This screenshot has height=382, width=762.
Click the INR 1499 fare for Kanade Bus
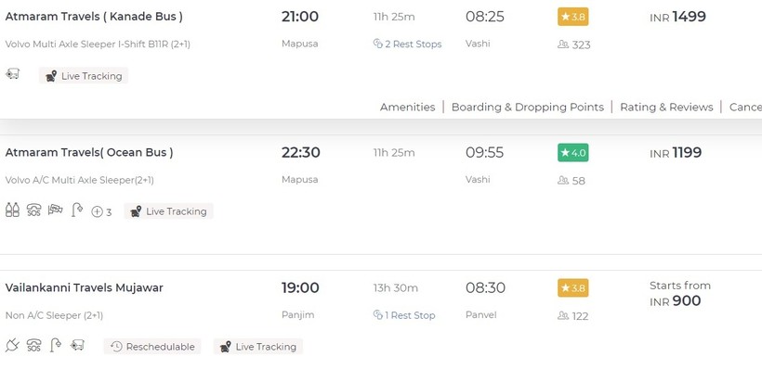point(677,17)
